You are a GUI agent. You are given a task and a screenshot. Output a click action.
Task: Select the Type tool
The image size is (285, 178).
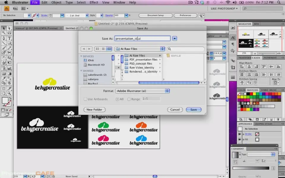(9, 38)
